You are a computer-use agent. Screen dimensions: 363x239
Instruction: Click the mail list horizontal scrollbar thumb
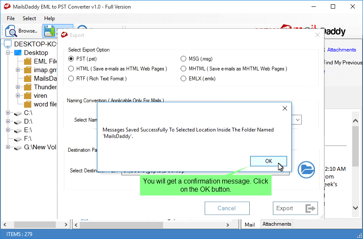pyautogui.click(x=121, y=225)
